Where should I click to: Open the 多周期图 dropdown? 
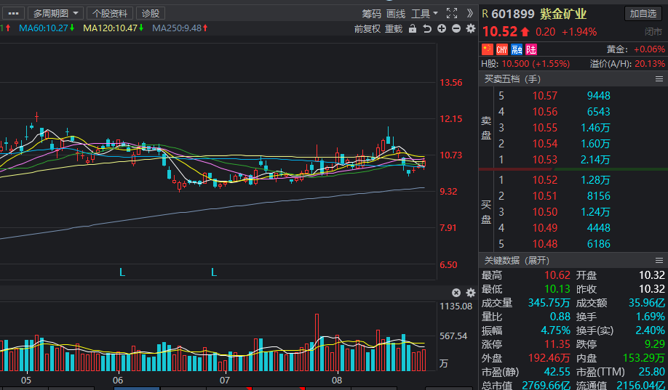coord(56,13)
